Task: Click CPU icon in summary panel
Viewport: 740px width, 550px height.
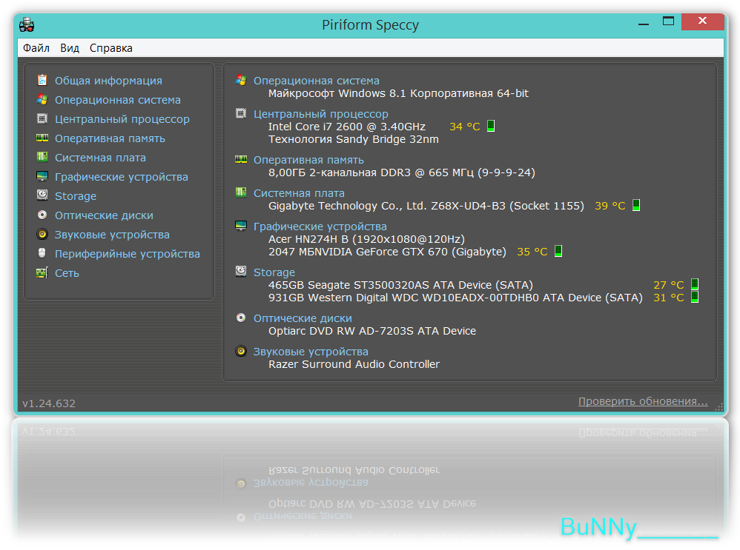Action: tap(241, 113)
